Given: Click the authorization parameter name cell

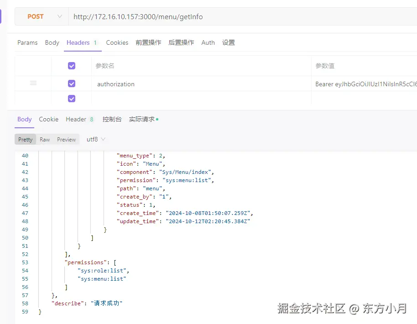Looking at the screenshot, I should click(x=201, y=84).
